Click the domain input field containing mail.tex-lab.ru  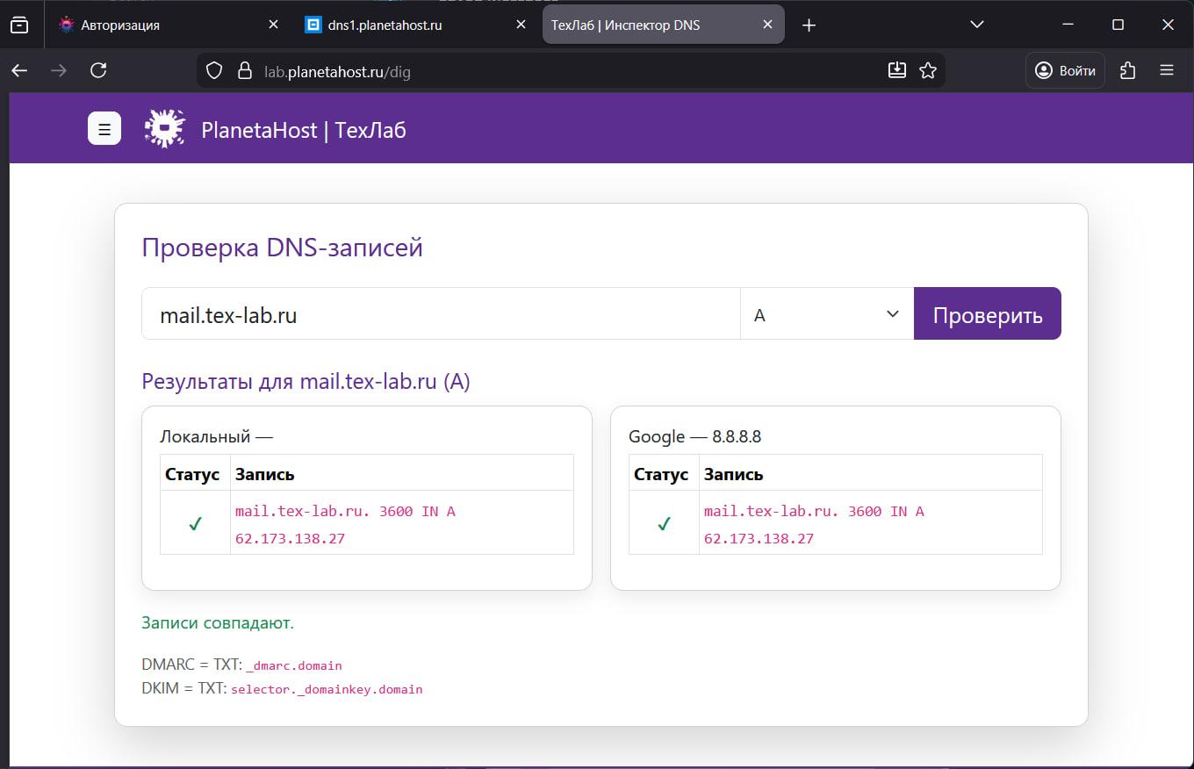click(439, 313)
